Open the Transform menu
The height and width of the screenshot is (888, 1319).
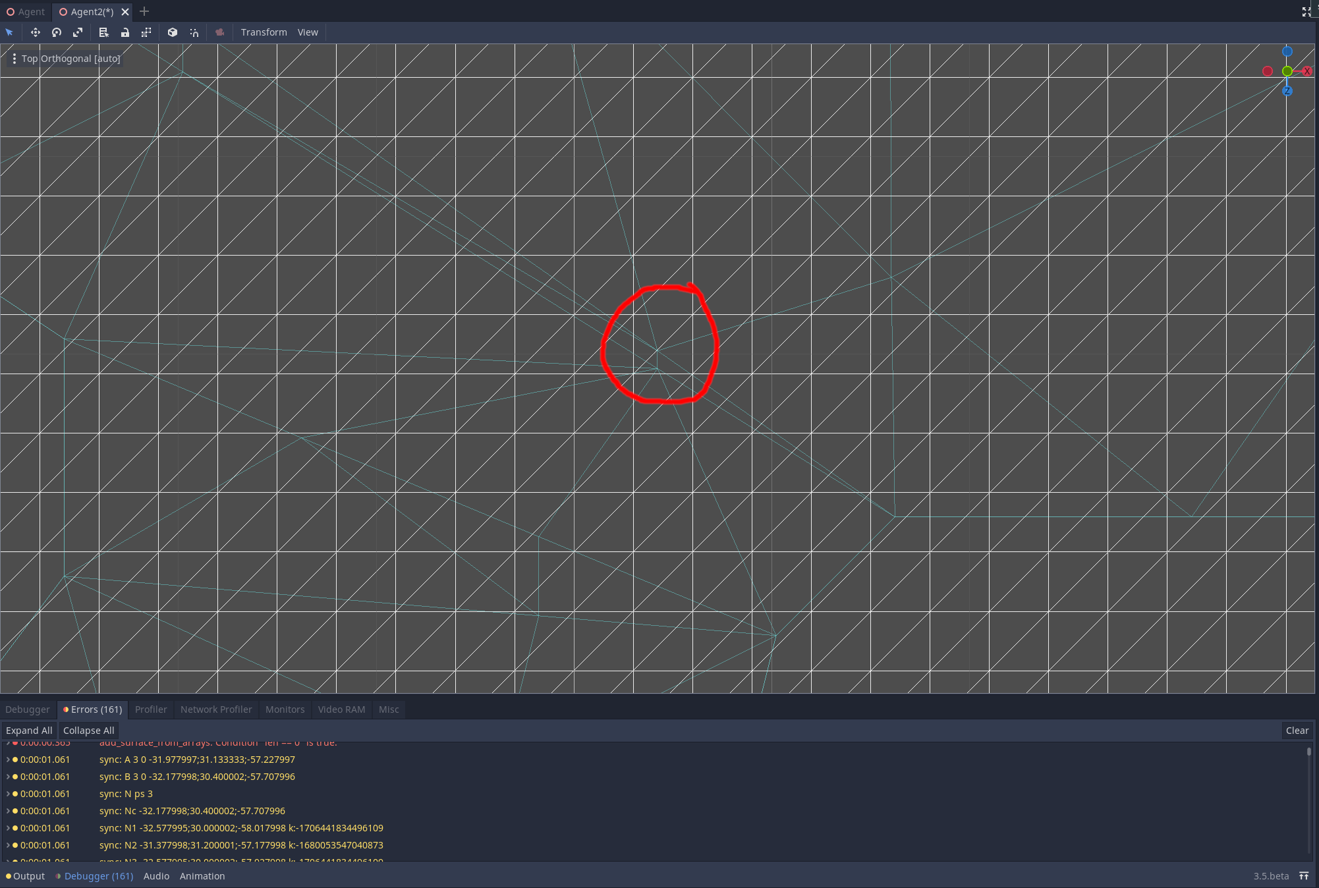click(264, 32)
